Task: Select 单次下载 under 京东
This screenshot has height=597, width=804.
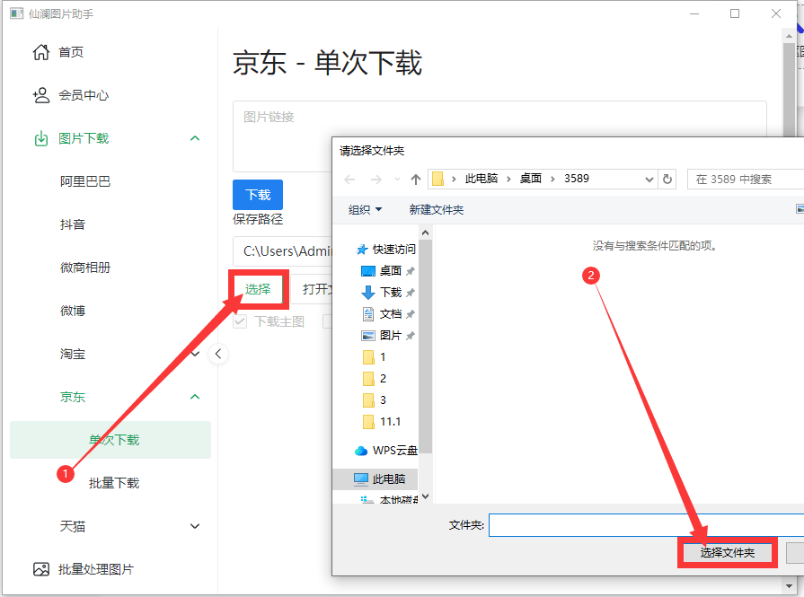Action: 110,440
